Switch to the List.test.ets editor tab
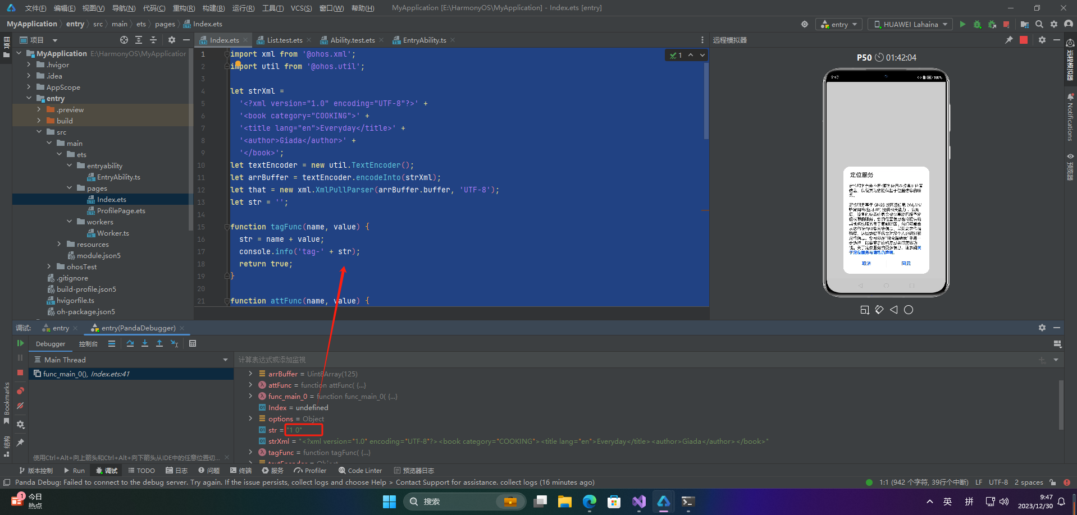Screen dimensions: 1077x515 [285, 40]
